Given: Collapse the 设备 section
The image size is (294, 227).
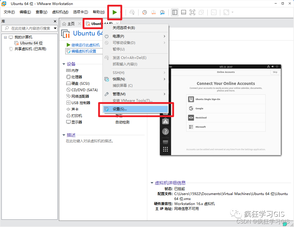Looking at the screenshot, I should [x=64, y=64].
